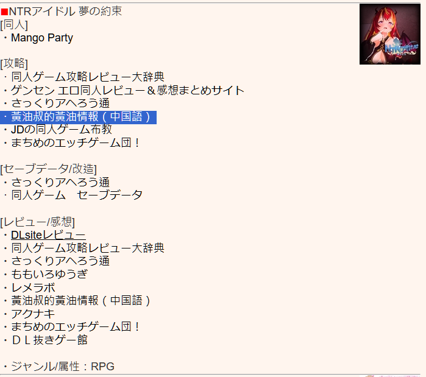Open ゲンセン エロ同人レビュー＆感想まとめサイト link
This screenshot has height=377, width=426.
tap(127, 90)
